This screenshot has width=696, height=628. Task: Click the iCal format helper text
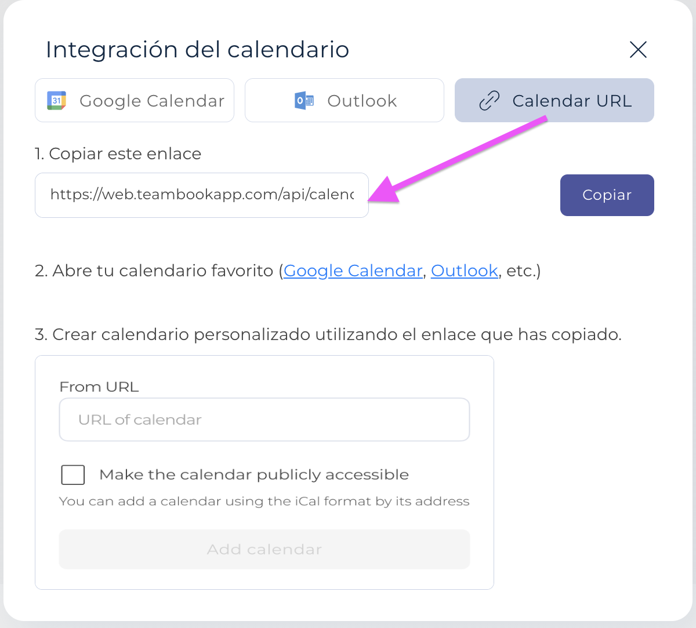click(264, 501)
